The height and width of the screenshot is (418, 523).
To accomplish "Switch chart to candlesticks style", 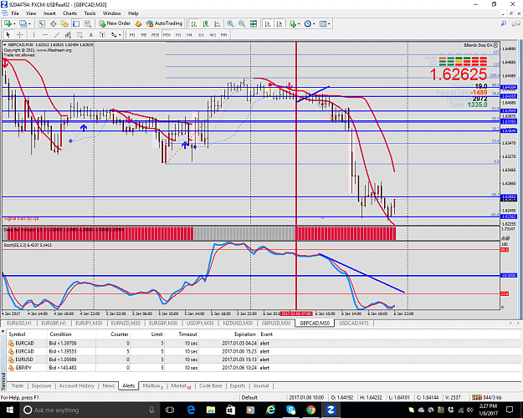I will click(206, 23).
